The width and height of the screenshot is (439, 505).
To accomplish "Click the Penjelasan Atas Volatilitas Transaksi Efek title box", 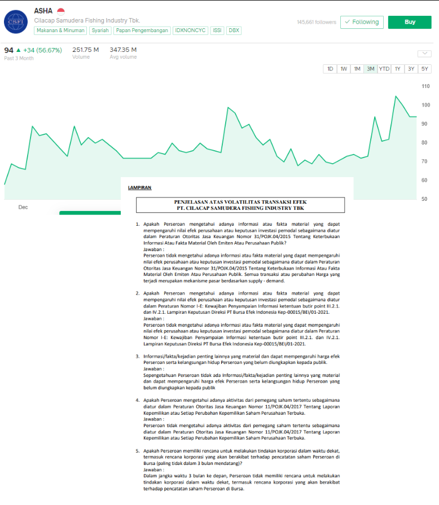I will [240, 205].
